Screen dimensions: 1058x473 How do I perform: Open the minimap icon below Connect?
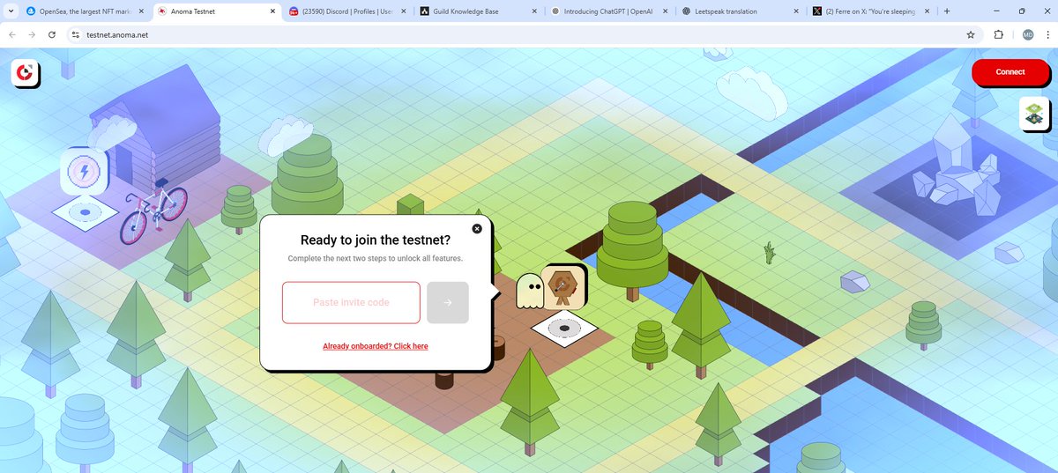[x=1034, y=115]
